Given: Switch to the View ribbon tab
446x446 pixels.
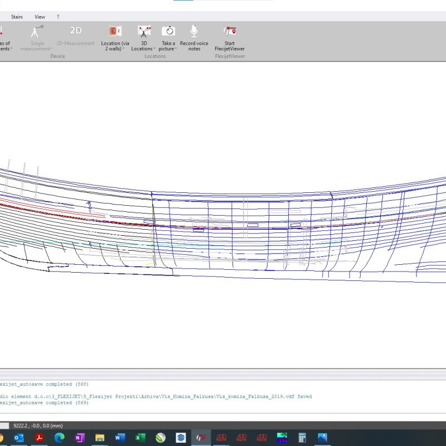Looking at the screenshot, I should (40, 17).
